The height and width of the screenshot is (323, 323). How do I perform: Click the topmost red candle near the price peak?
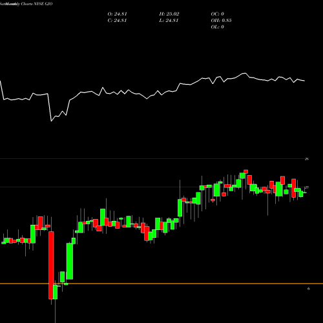pyautogui.click(x=245, y=172)
